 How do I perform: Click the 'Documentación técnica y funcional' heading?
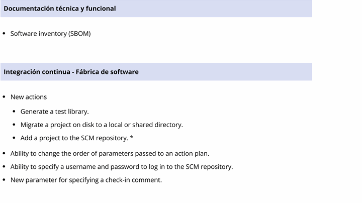(x=60, y=9)
